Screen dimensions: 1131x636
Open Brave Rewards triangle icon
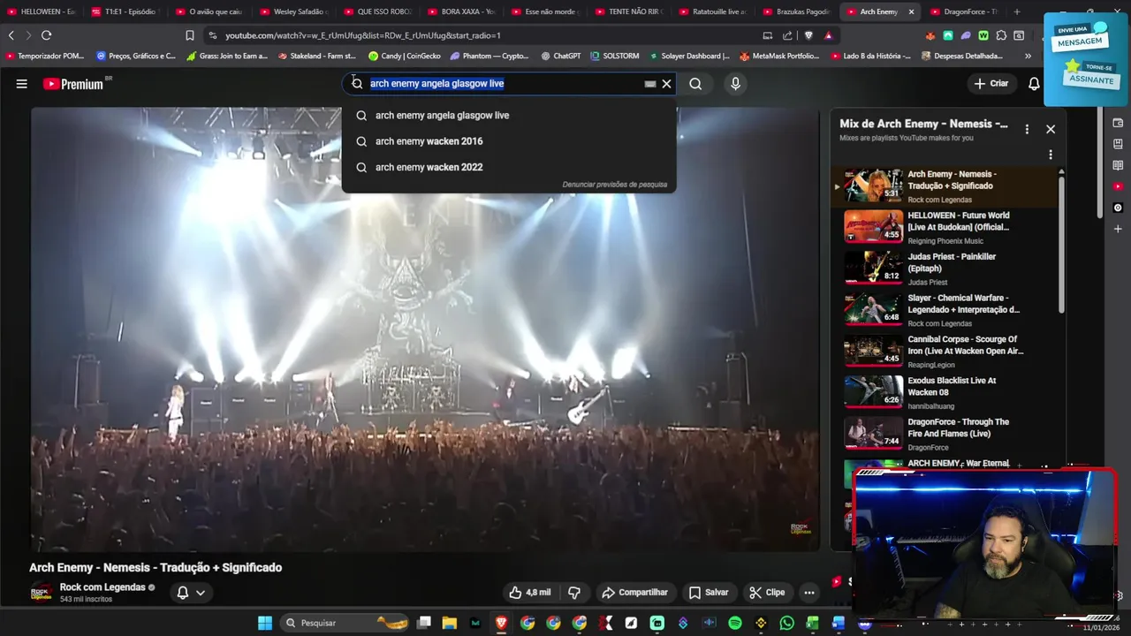[828, 35]
